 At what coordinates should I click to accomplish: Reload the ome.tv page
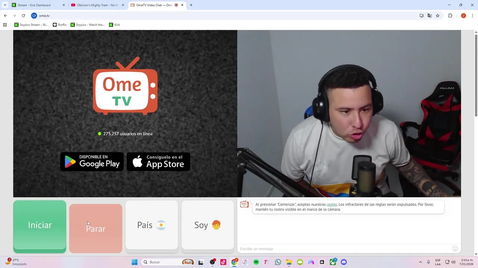(23, 16)
